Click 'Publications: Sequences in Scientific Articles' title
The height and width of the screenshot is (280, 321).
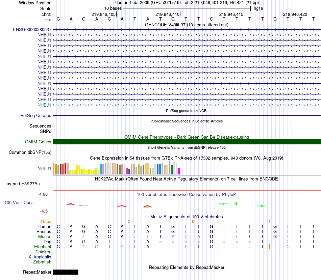point(187,121)
